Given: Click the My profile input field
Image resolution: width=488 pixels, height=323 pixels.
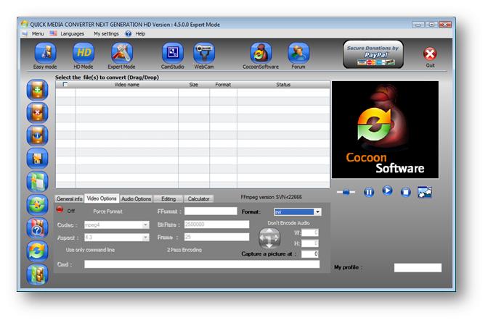Looking at the screenshot, I should [418, 268].
